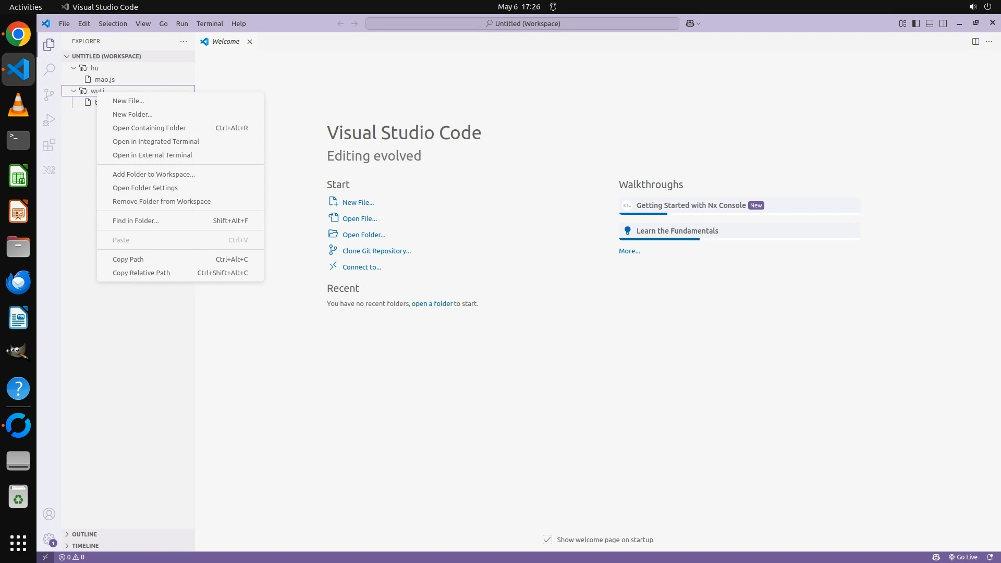The width and height of the screenshot is (1001, 563).
Task: Click the Untitled (Workspace) search box
Action: [522, 23]
